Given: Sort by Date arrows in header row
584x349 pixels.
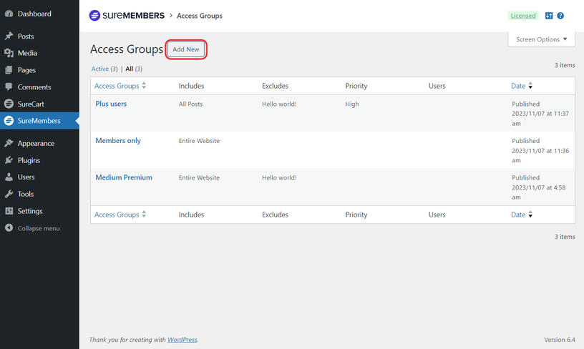Looking at the screenshot, I should [x=530, y=86].
